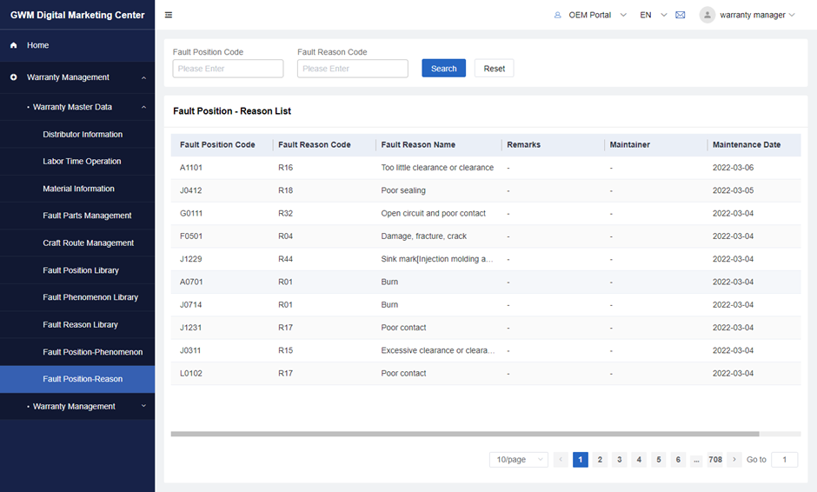Viewport: 817px width, 492px height.
Task: Click the GWM Digital Marketing Center title
Action: click(x=77, y=15)
